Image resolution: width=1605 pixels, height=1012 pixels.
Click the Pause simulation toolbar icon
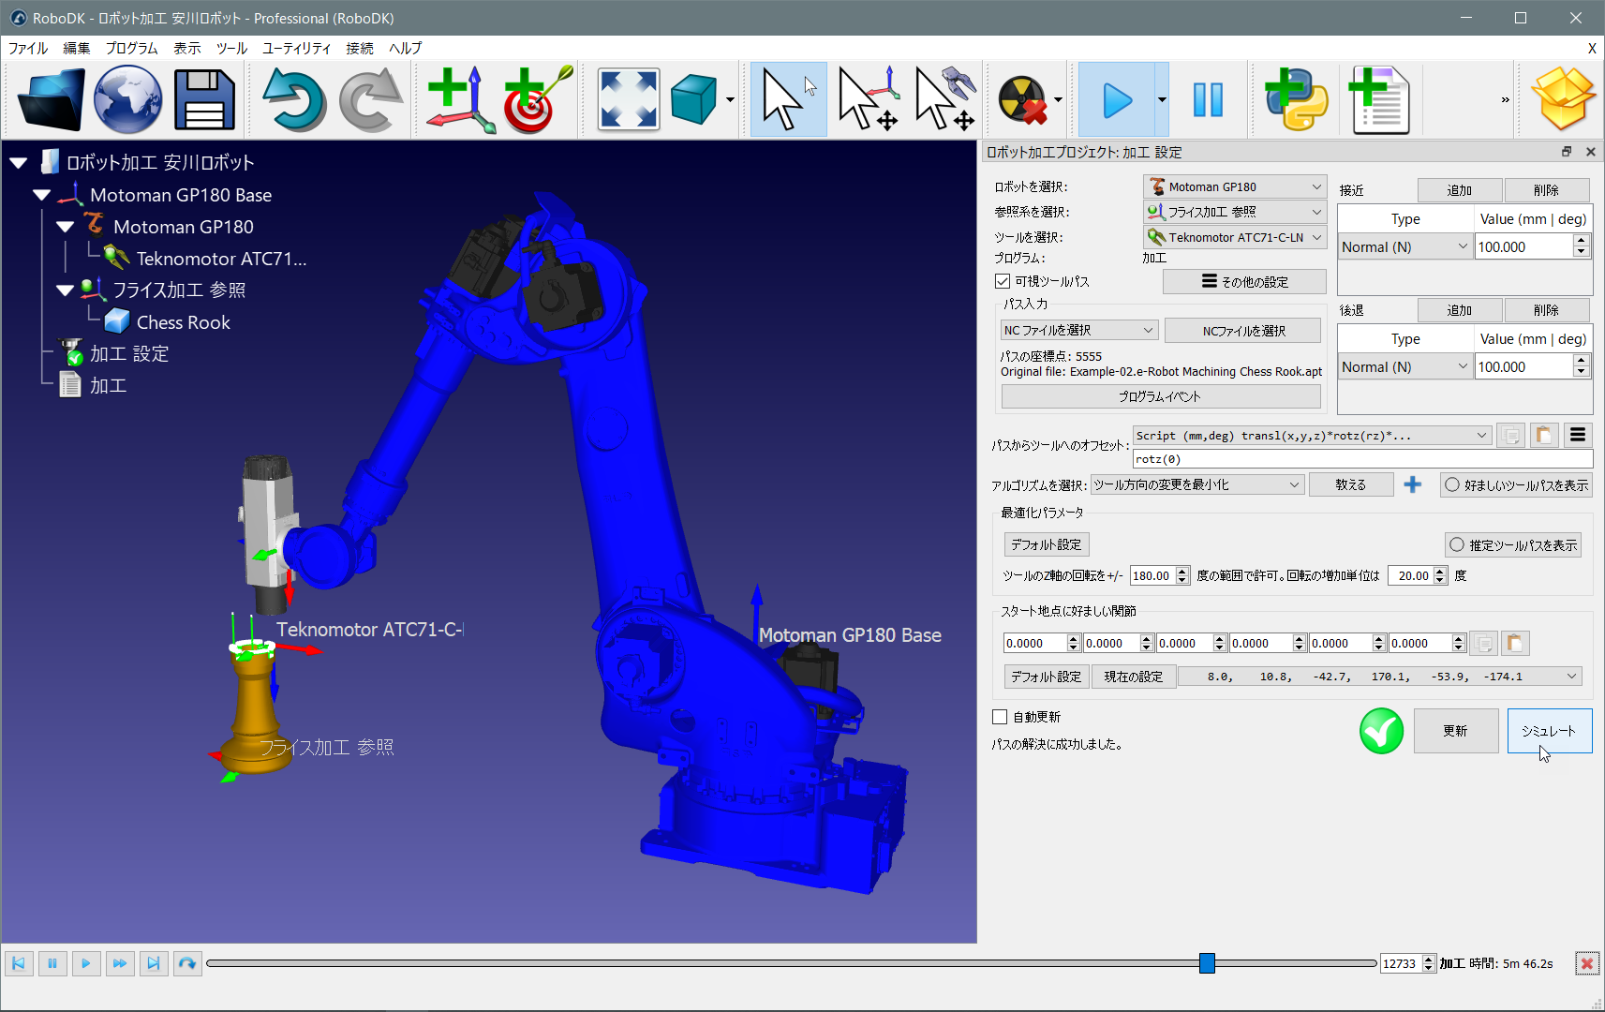[x=1208, y=99]
